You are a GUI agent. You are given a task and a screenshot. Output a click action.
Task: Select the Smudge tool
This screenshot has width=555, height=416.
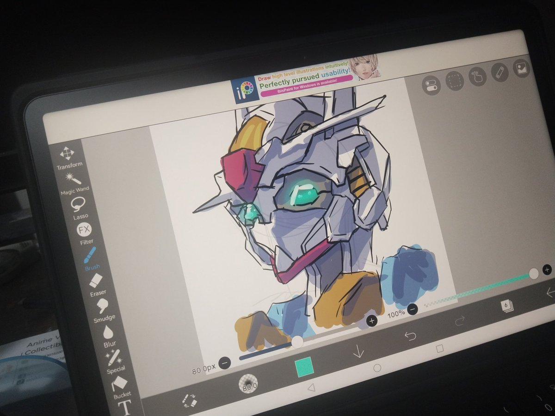102,310
